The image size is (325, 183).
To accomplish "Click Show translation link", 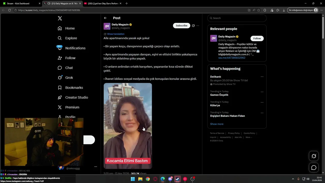I will tap(116, 34).
